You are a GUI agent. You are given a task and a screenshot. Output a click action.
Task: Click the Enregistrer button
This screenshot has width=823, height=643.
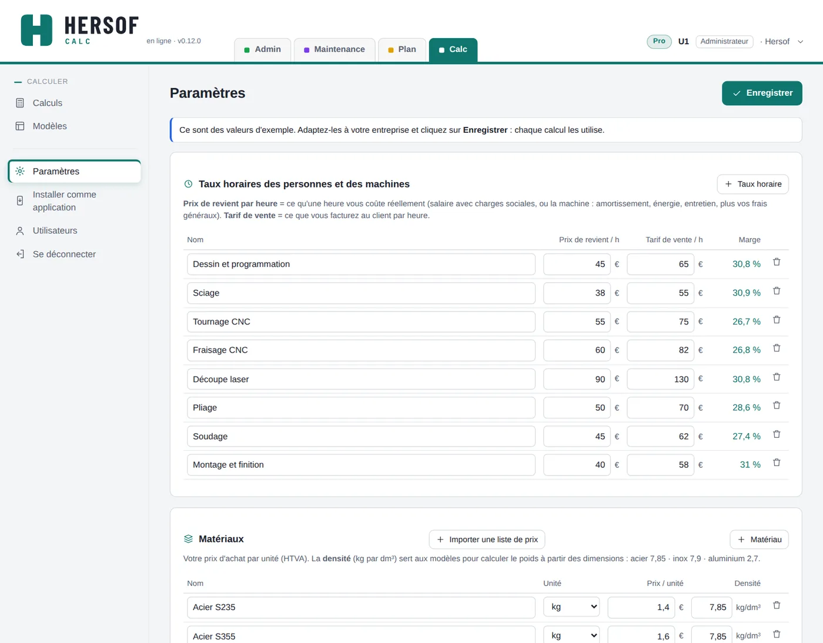point(762,93)
